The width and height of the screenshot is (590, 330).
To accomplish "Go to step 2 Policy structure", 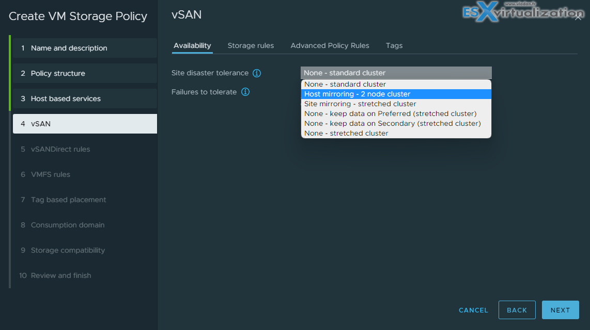I will pos(85,73).
